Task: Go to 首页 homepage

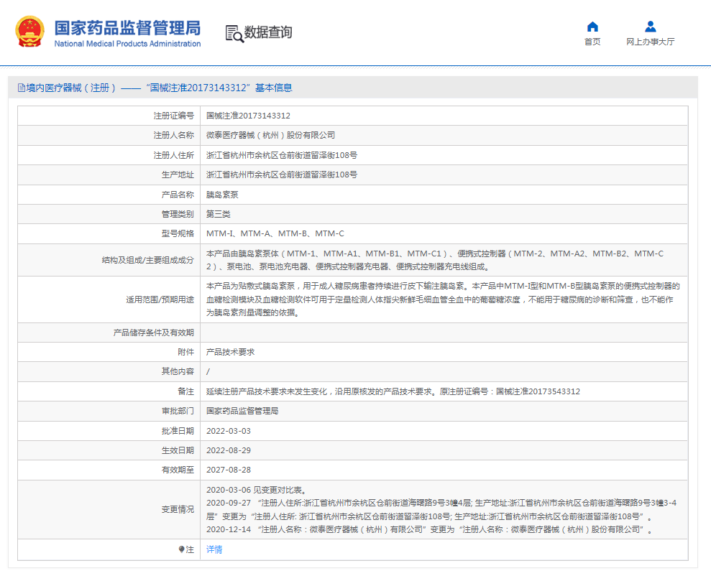Action: [x=591, y=42]
